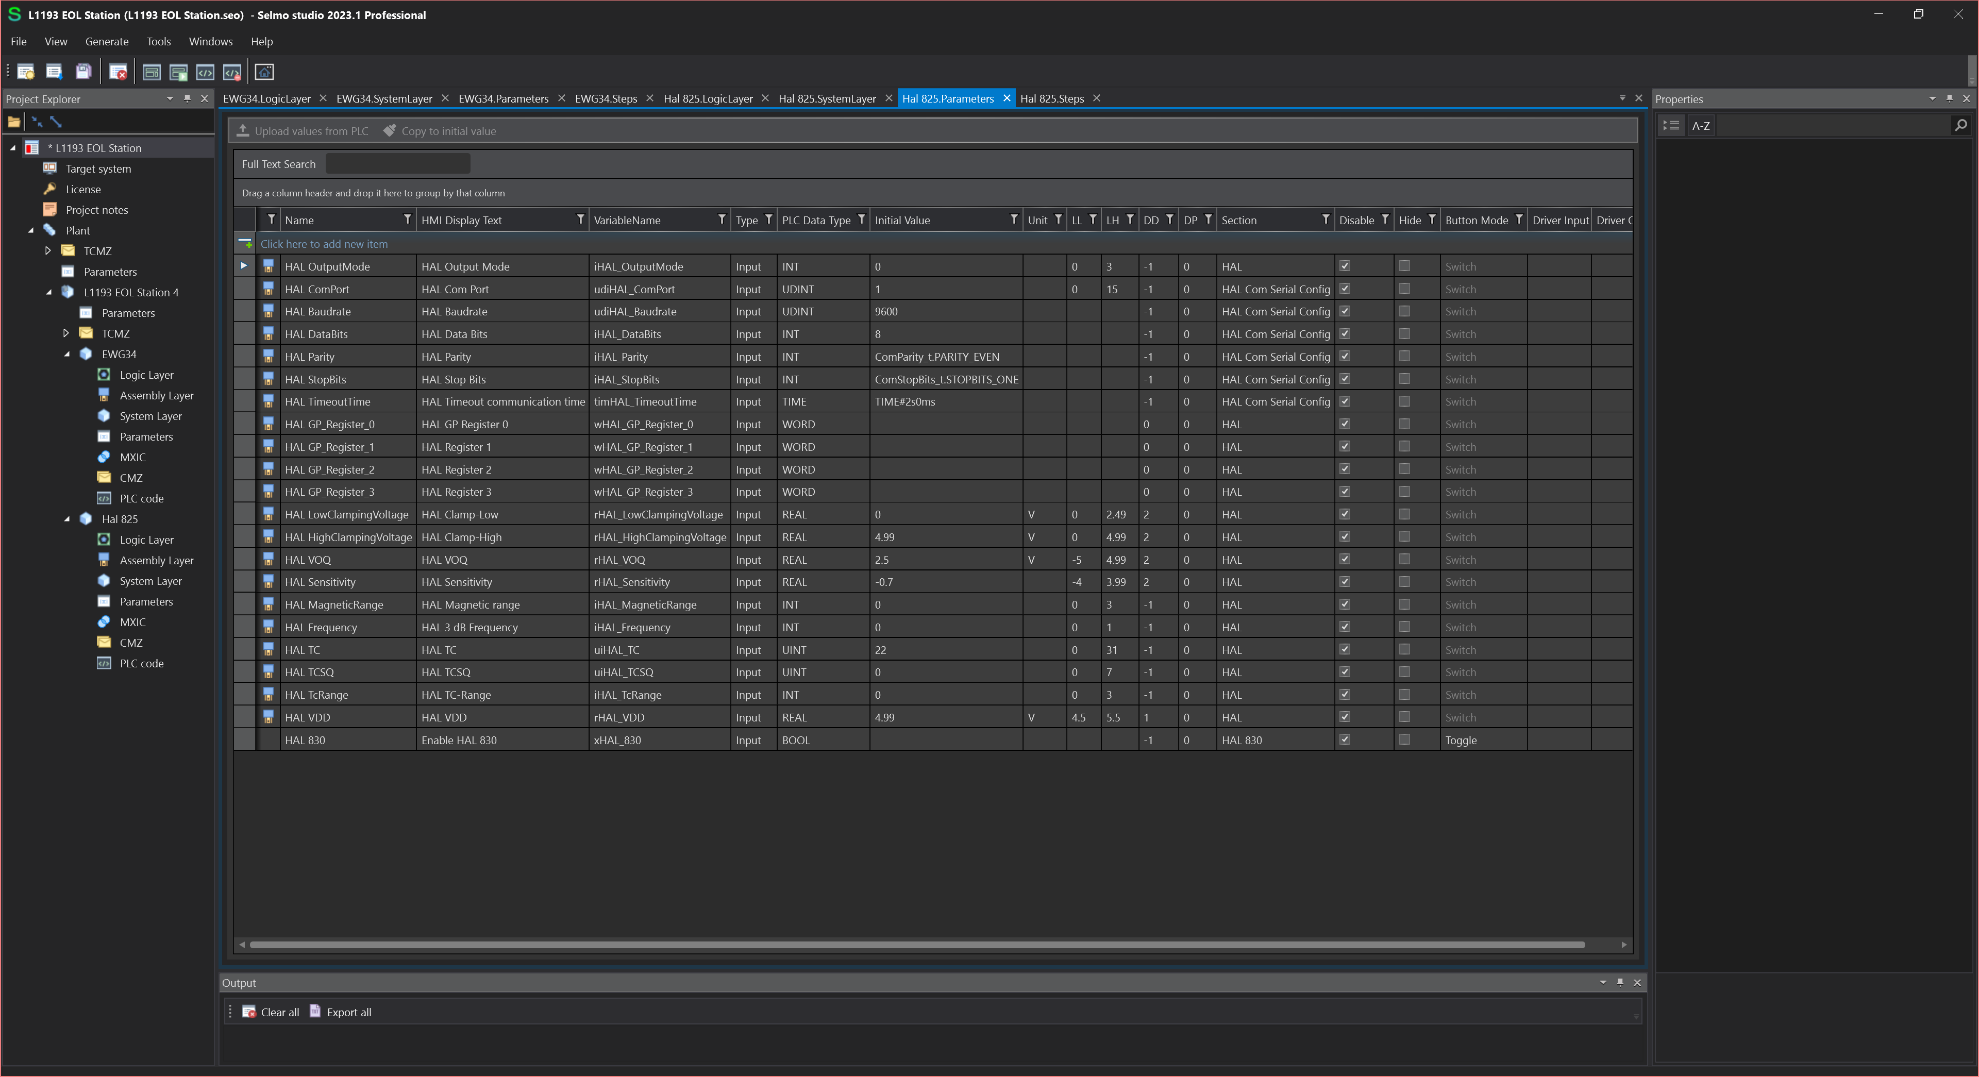Click the row icon of HAL VDD parameter
Image resolution: width=1979 pixels, height=1077 pixels.
click(268, 717)
